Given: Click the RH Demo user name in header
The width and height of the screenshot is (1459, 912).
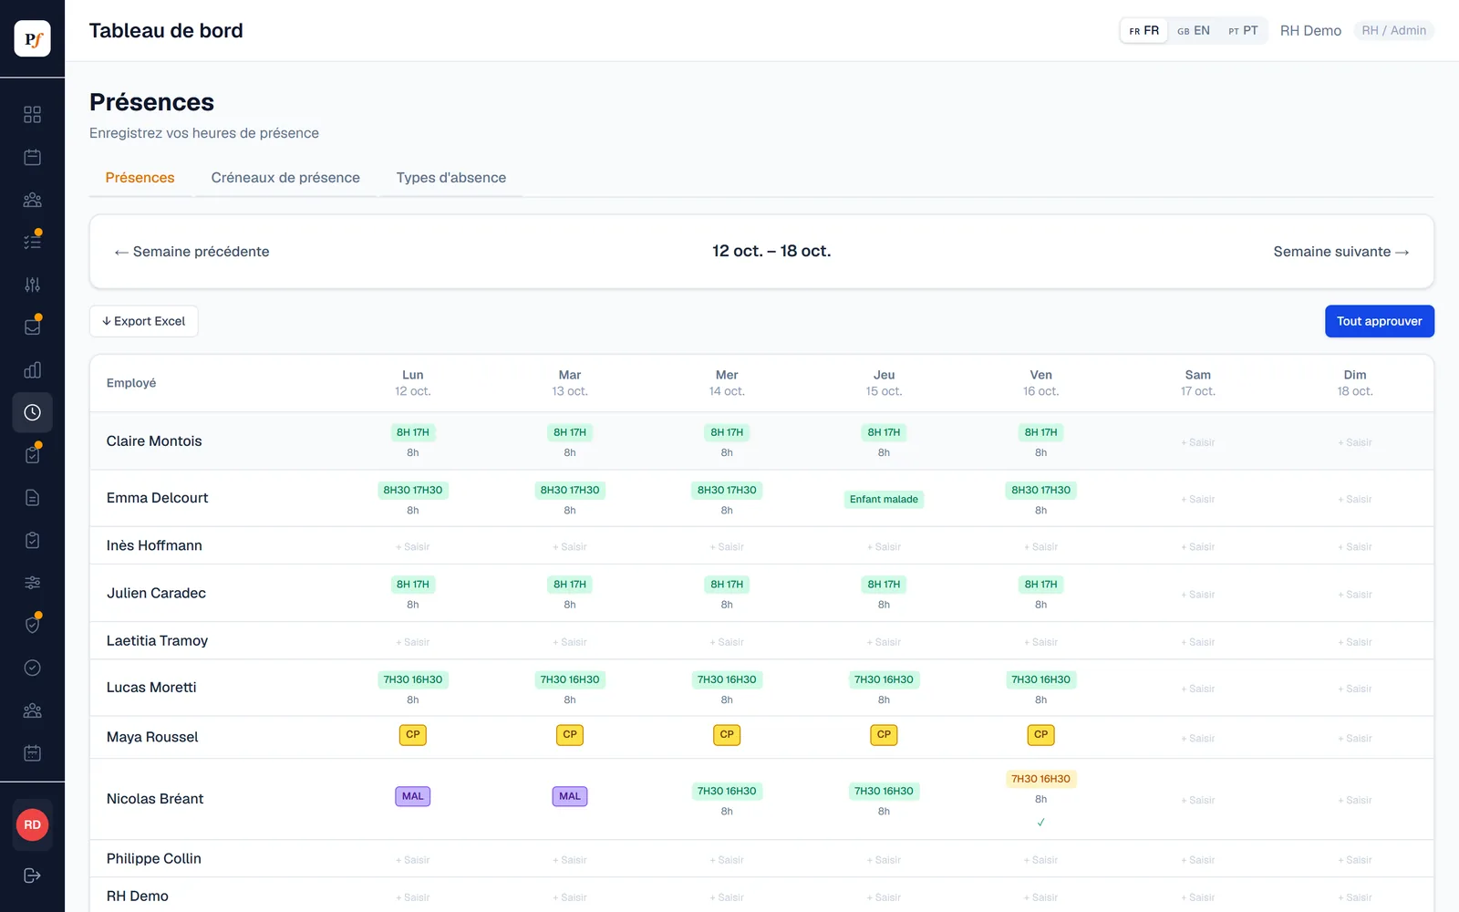Looking at the screenshot, I should [1310, 30].
